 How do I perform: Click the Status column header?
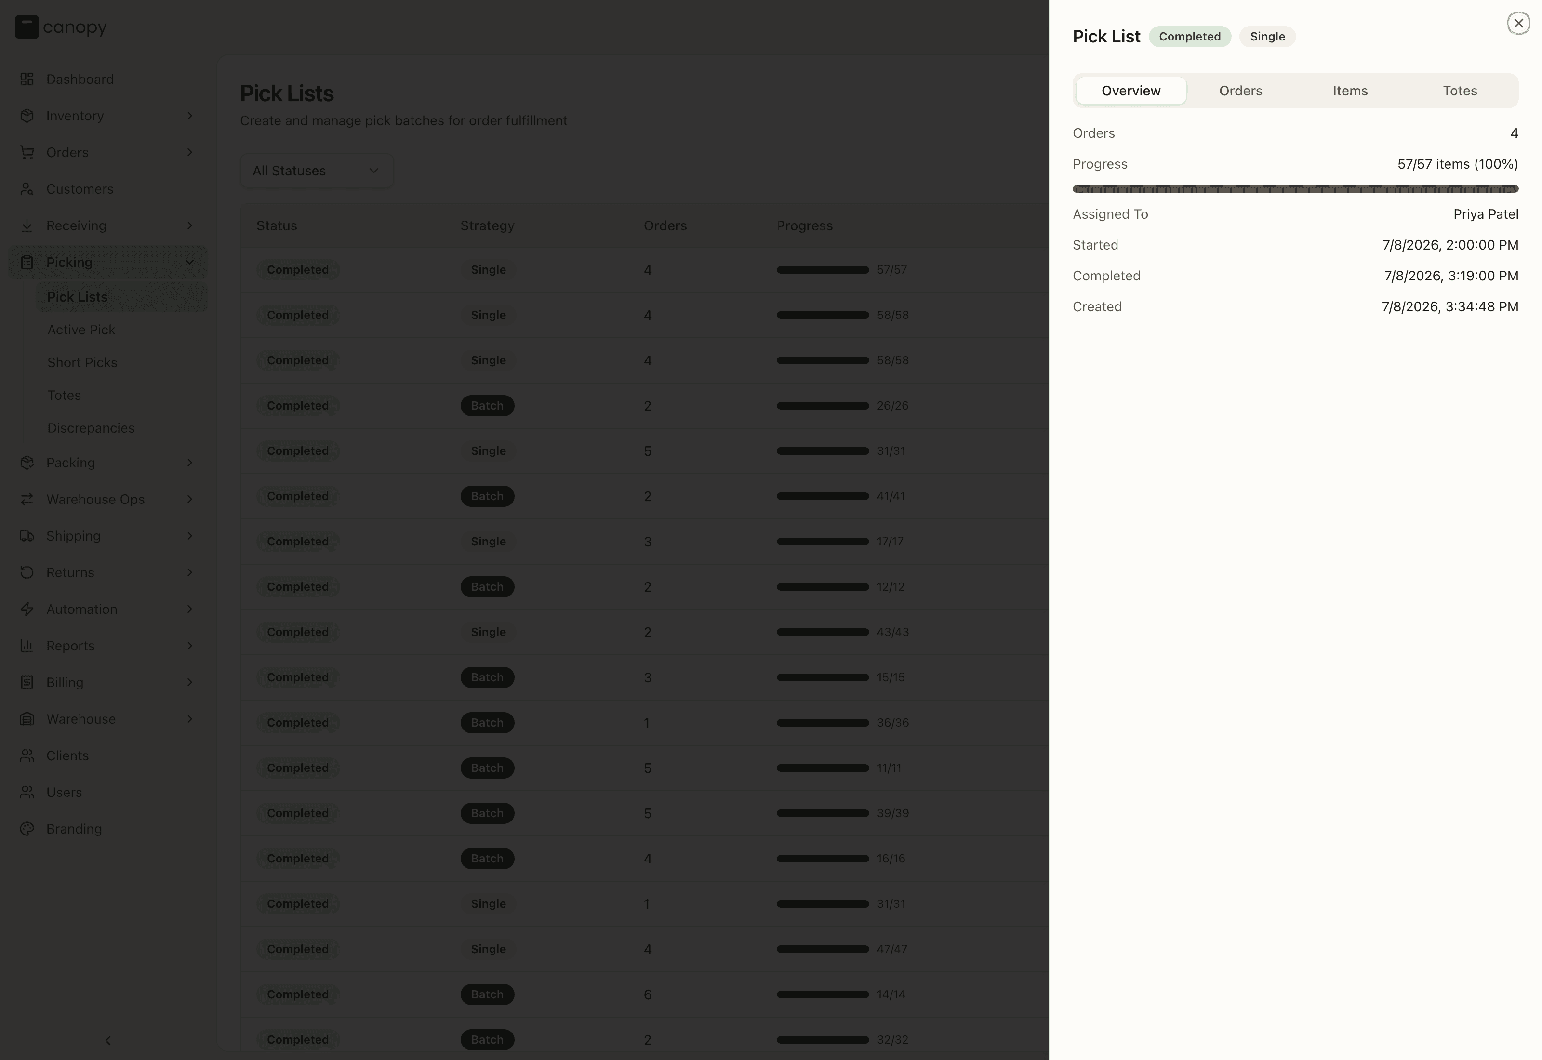point(276,225)
